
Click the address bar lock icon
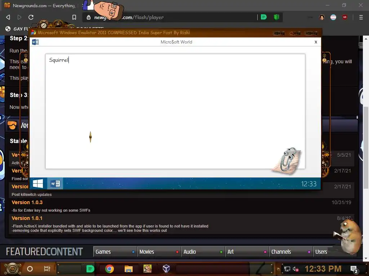click(x=89, y=17)
